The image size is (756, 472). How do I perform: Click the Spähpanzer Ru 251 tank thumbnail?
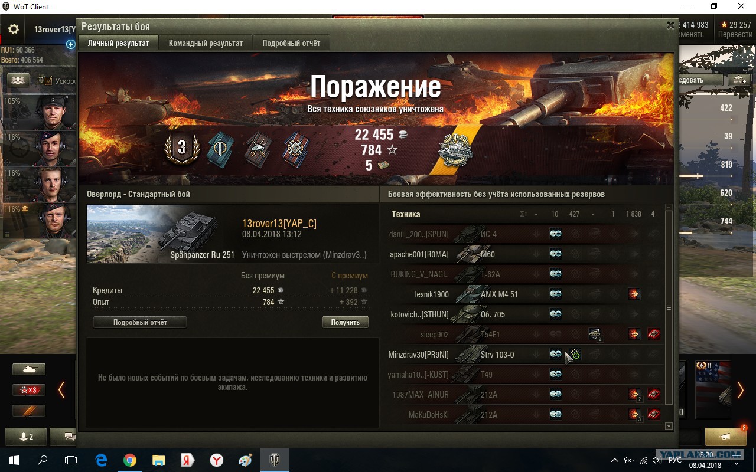click(x=161, y=234)
